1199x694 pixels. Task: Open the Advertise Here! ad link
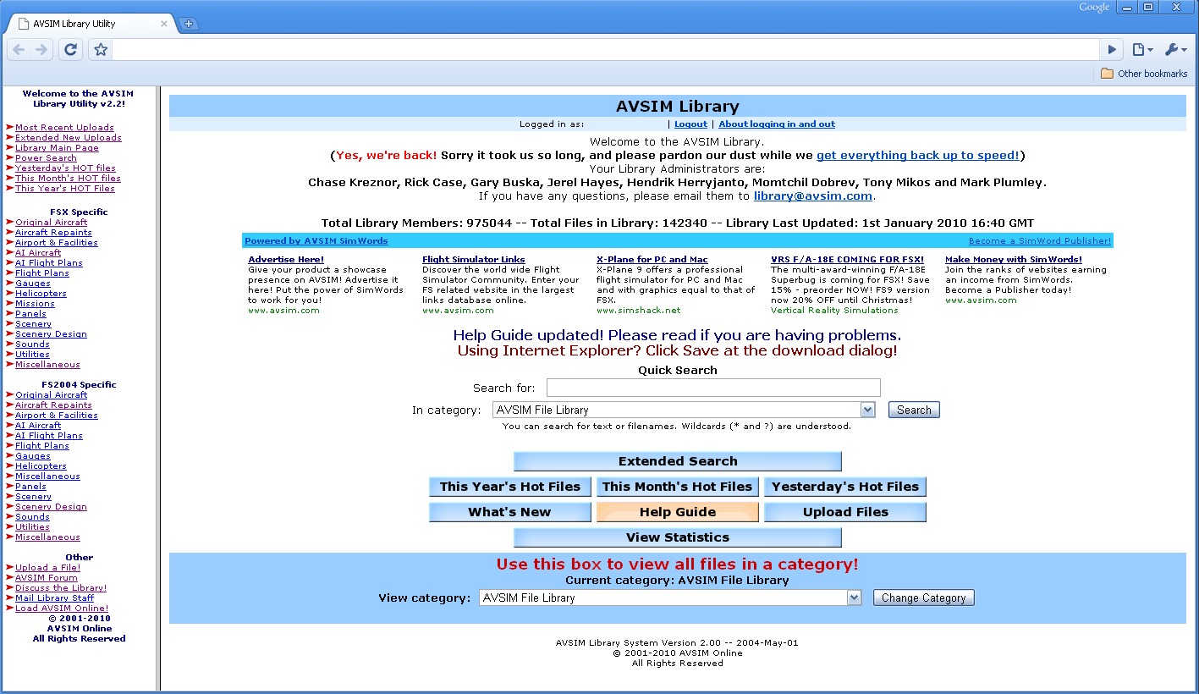click(286, 260)
